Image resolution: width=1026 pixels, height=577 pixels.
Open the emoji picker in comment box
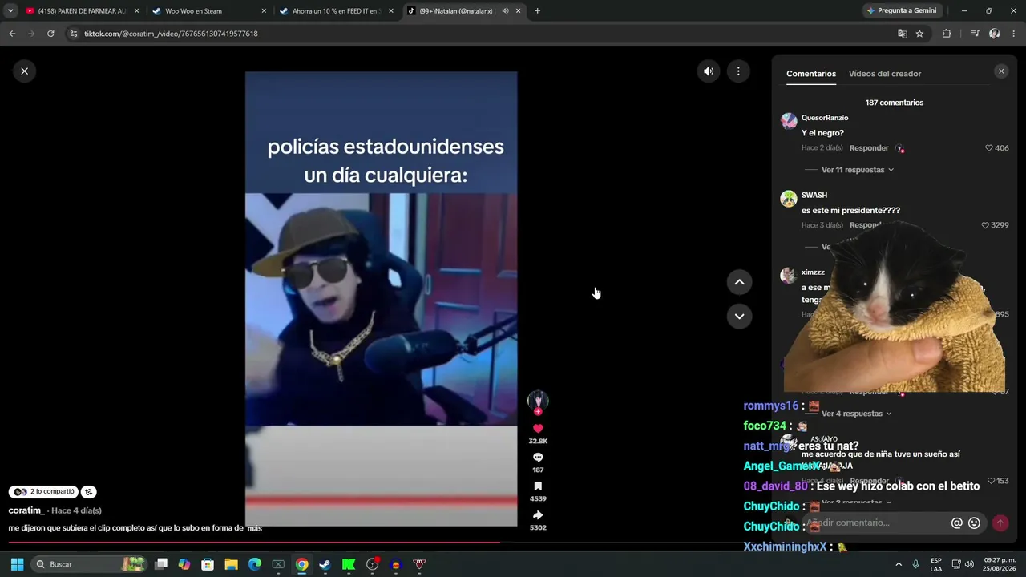tap(974, 523)
